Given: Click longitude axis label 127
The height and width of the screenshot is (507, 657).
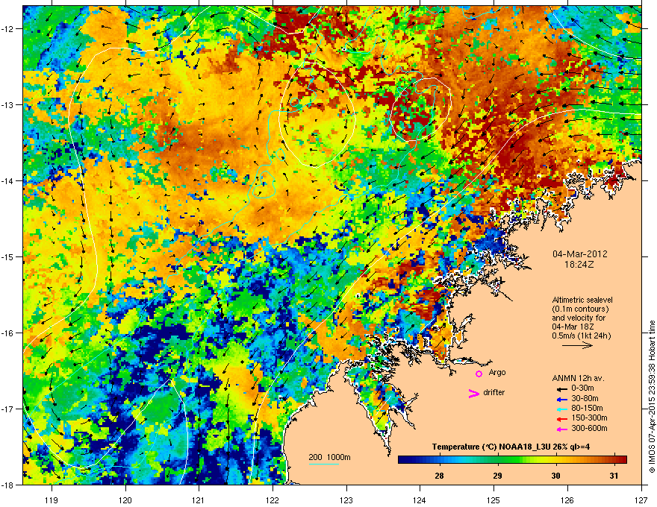Looking at the screenshot, I should click(x=641, y=500).
